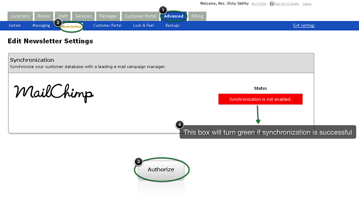359x197 pixels.
Task: Go to the Backups section
Action: pos(172,26)
